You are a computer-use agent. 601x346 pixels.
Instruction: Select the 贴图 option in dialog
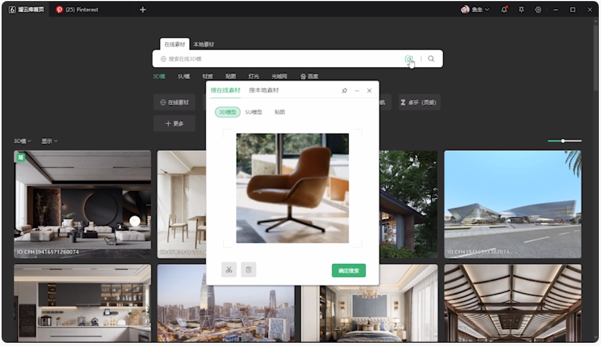point(279,112)
